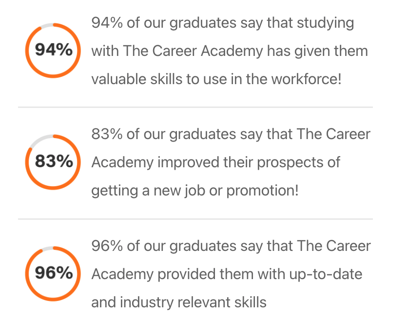
Task: Click the grey unfilled arc of 94% ring
Action: pos(47,25)
